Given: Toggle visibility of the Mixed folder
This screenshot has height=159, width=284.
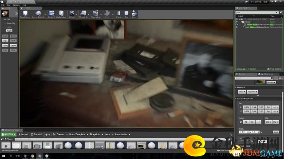Looking at the screenshot, I should (237, 22).
